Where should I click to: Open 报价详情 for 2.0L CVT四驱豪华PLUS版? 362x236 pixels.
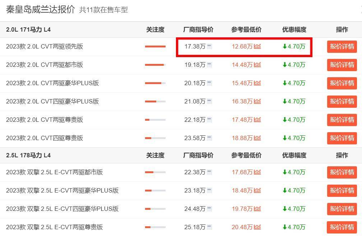pyautogui.click(x=342, y=102)
